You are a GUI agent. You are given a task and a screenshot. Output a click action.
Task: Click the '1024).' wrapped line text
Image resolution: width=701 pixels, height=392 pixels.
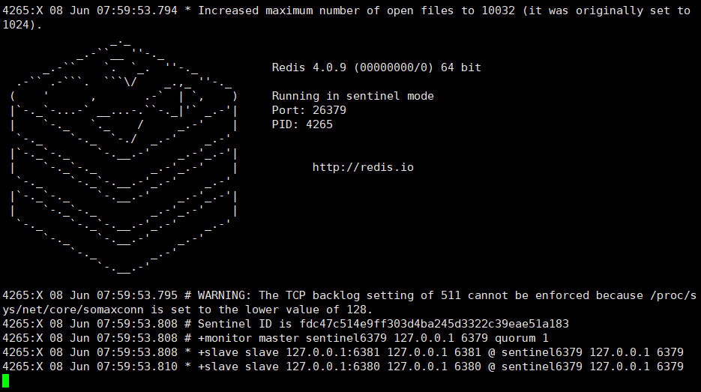[x=22, y=25]
